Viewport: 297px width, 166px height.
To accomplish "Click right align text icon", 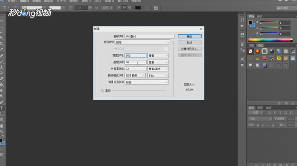I will [x=130, y=8].
